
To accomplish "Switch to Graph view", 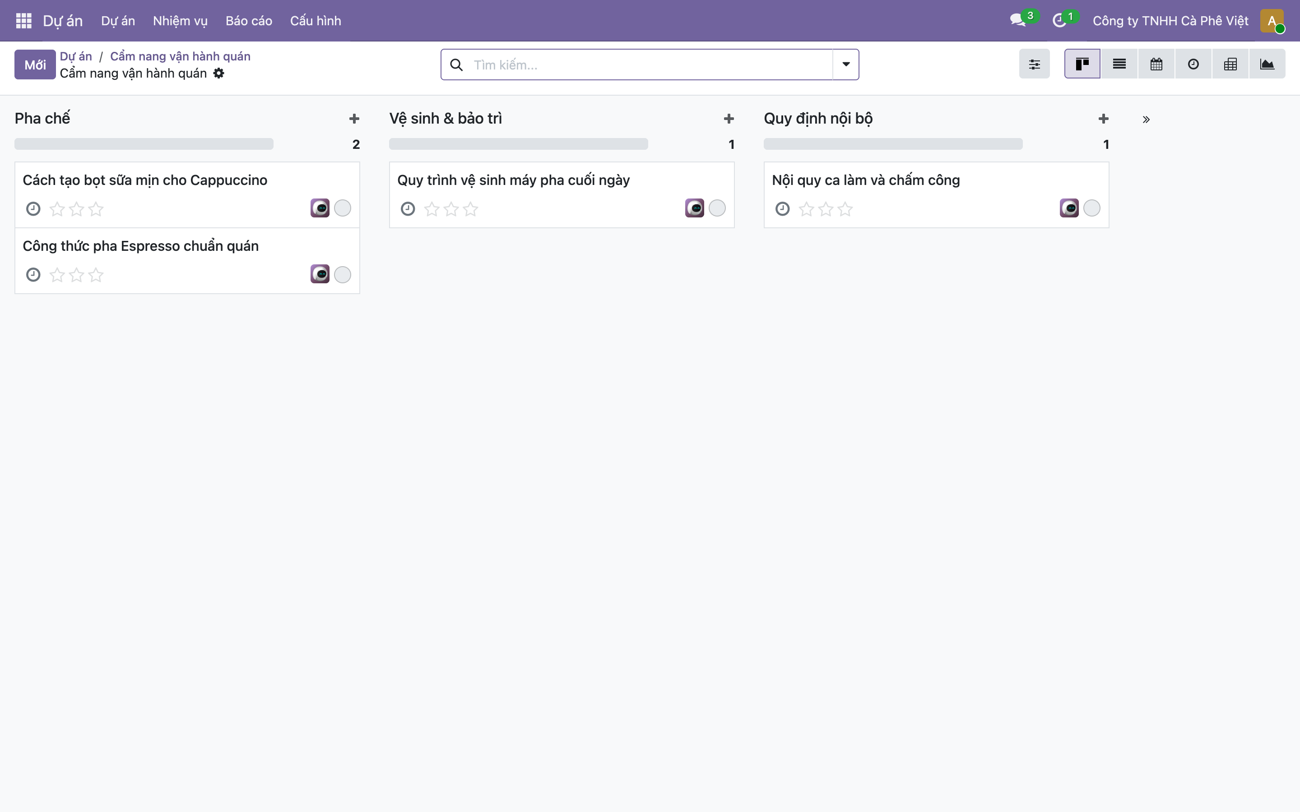I will (x=1267, y=64).
